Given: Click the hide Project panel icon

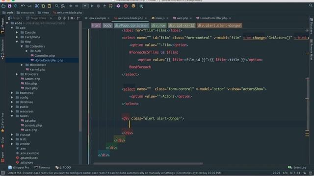Looking at the screenshot, I should point(78,18).
